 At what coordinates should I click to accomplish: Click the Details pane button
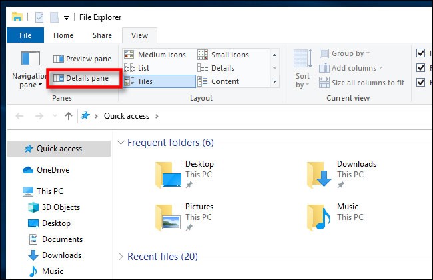[81, 79]
